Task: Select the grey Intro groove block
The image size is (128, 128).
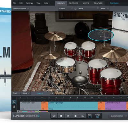Action: pyautogui.click(x=30, y=106)
